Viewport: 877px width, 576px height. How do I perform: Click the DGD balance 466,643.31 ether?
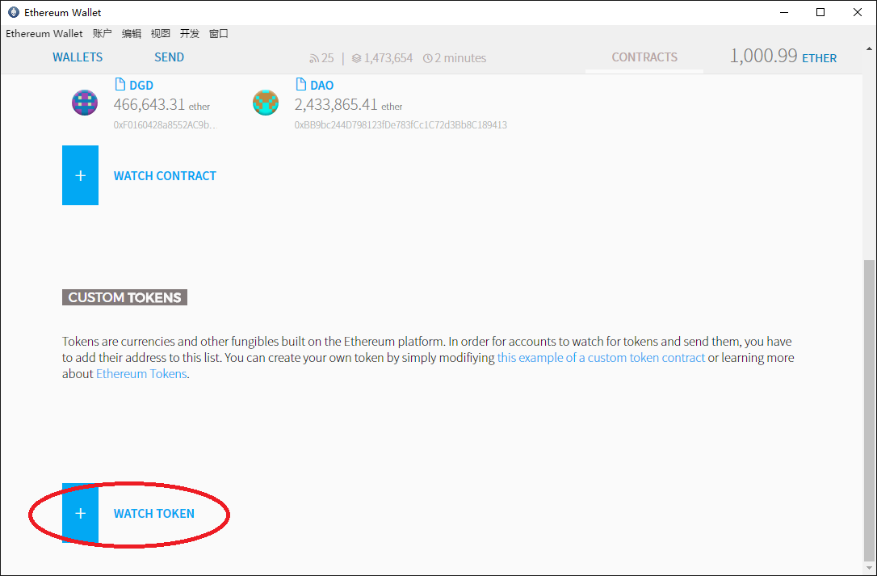tap(162, 105)
